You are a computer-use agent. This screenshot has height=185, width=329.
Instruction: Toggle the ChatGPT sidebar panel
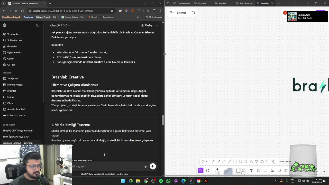(x=38, y=25)
